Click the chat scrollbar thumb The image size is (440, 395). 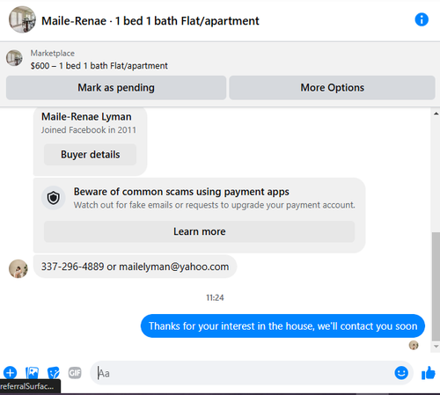[436, 287]
